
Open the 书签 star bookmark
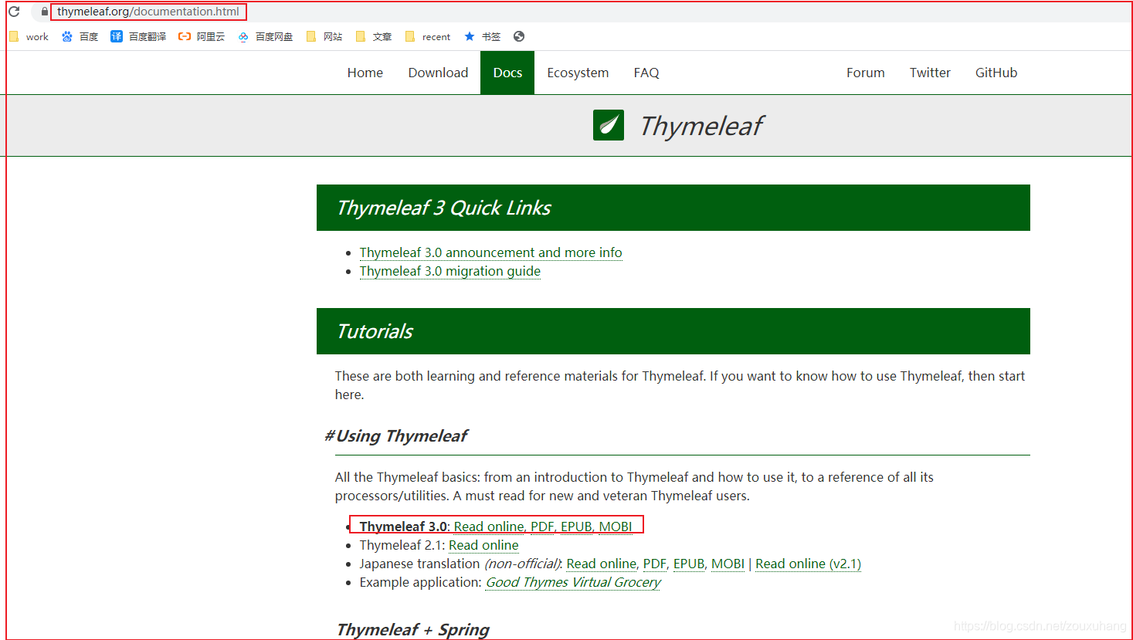click(x=483, y=36)
